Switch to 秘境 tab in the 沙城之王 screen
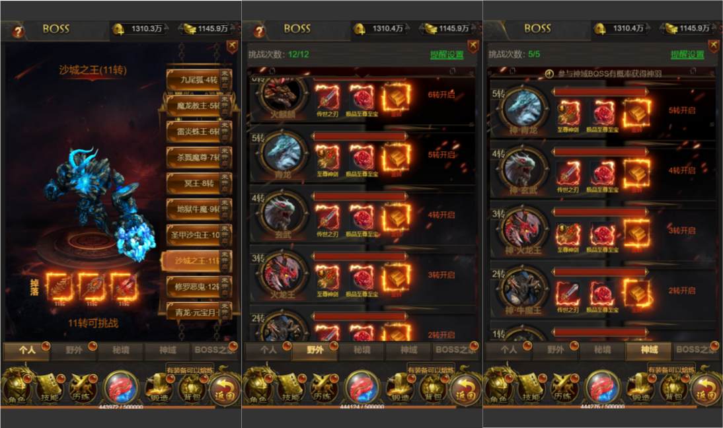This screenshot has height=428, width=723. [x=121, y=350]
